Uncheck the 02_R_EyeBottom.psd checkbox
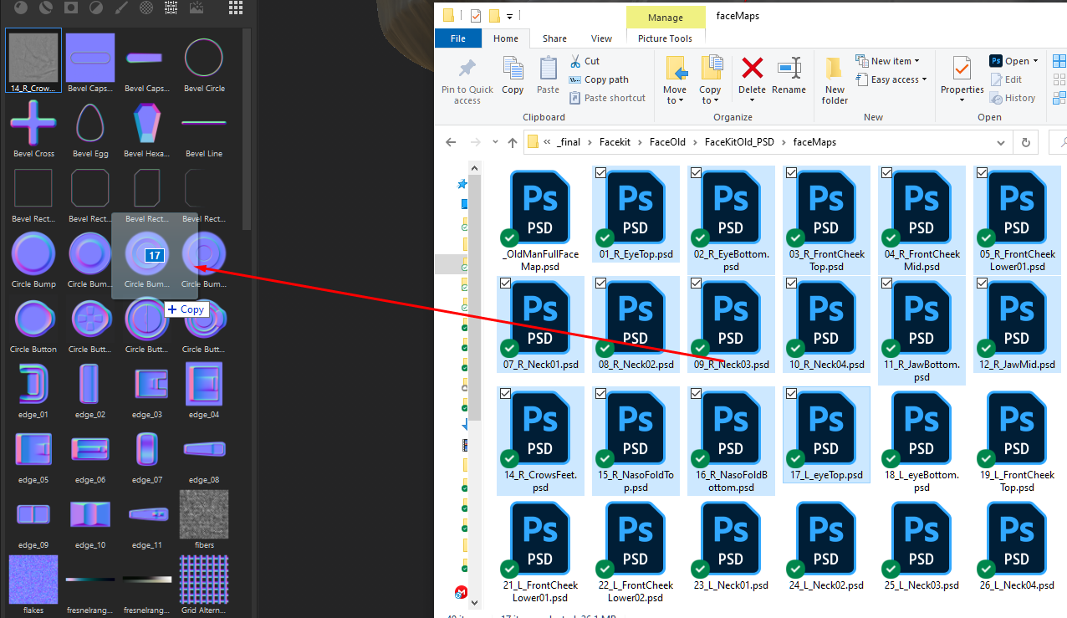 [696, 172]
